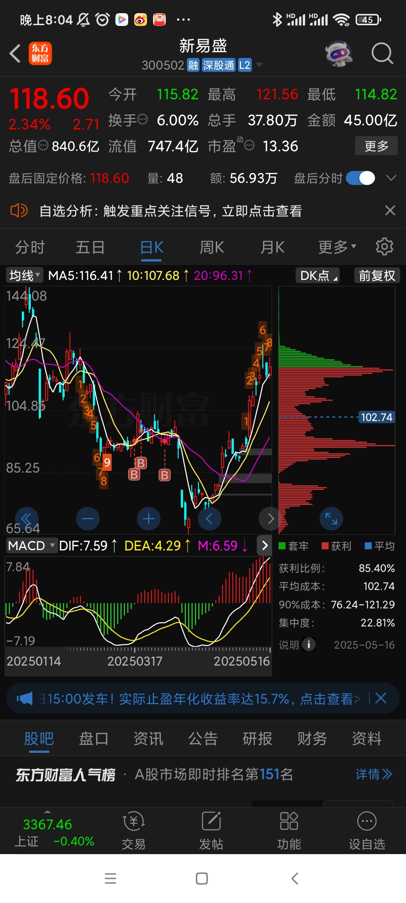Open the robot assistant avatar
Image resolution: width=406 pixels, height=903 pixels.
pos(339,53)
